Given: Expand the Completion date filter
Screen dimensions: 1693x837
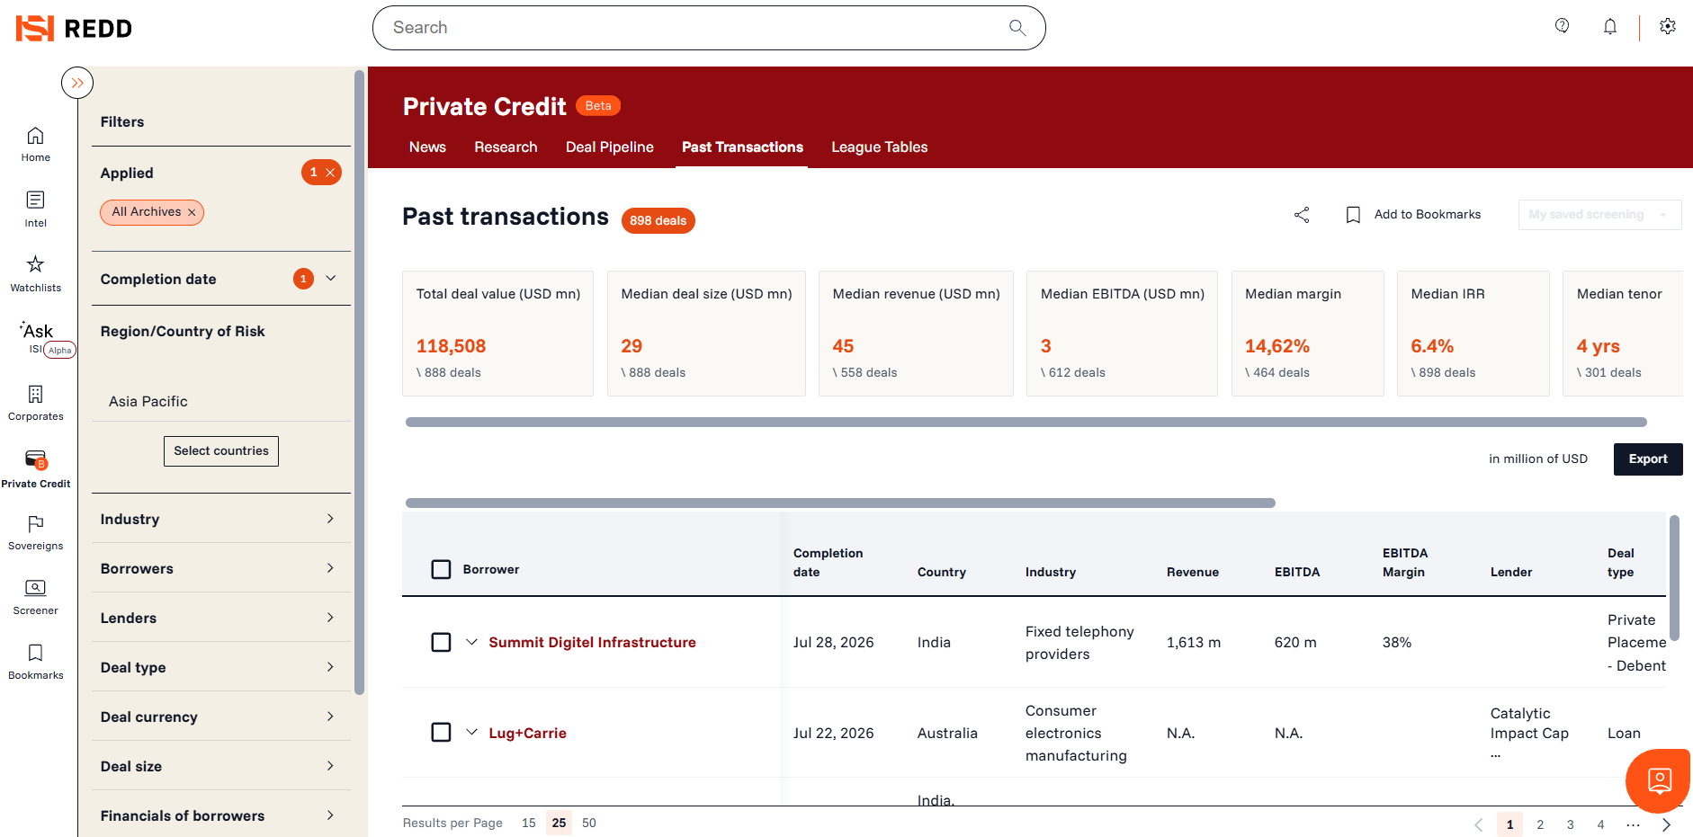Looking at the screenshot, I should pos(331,279).
